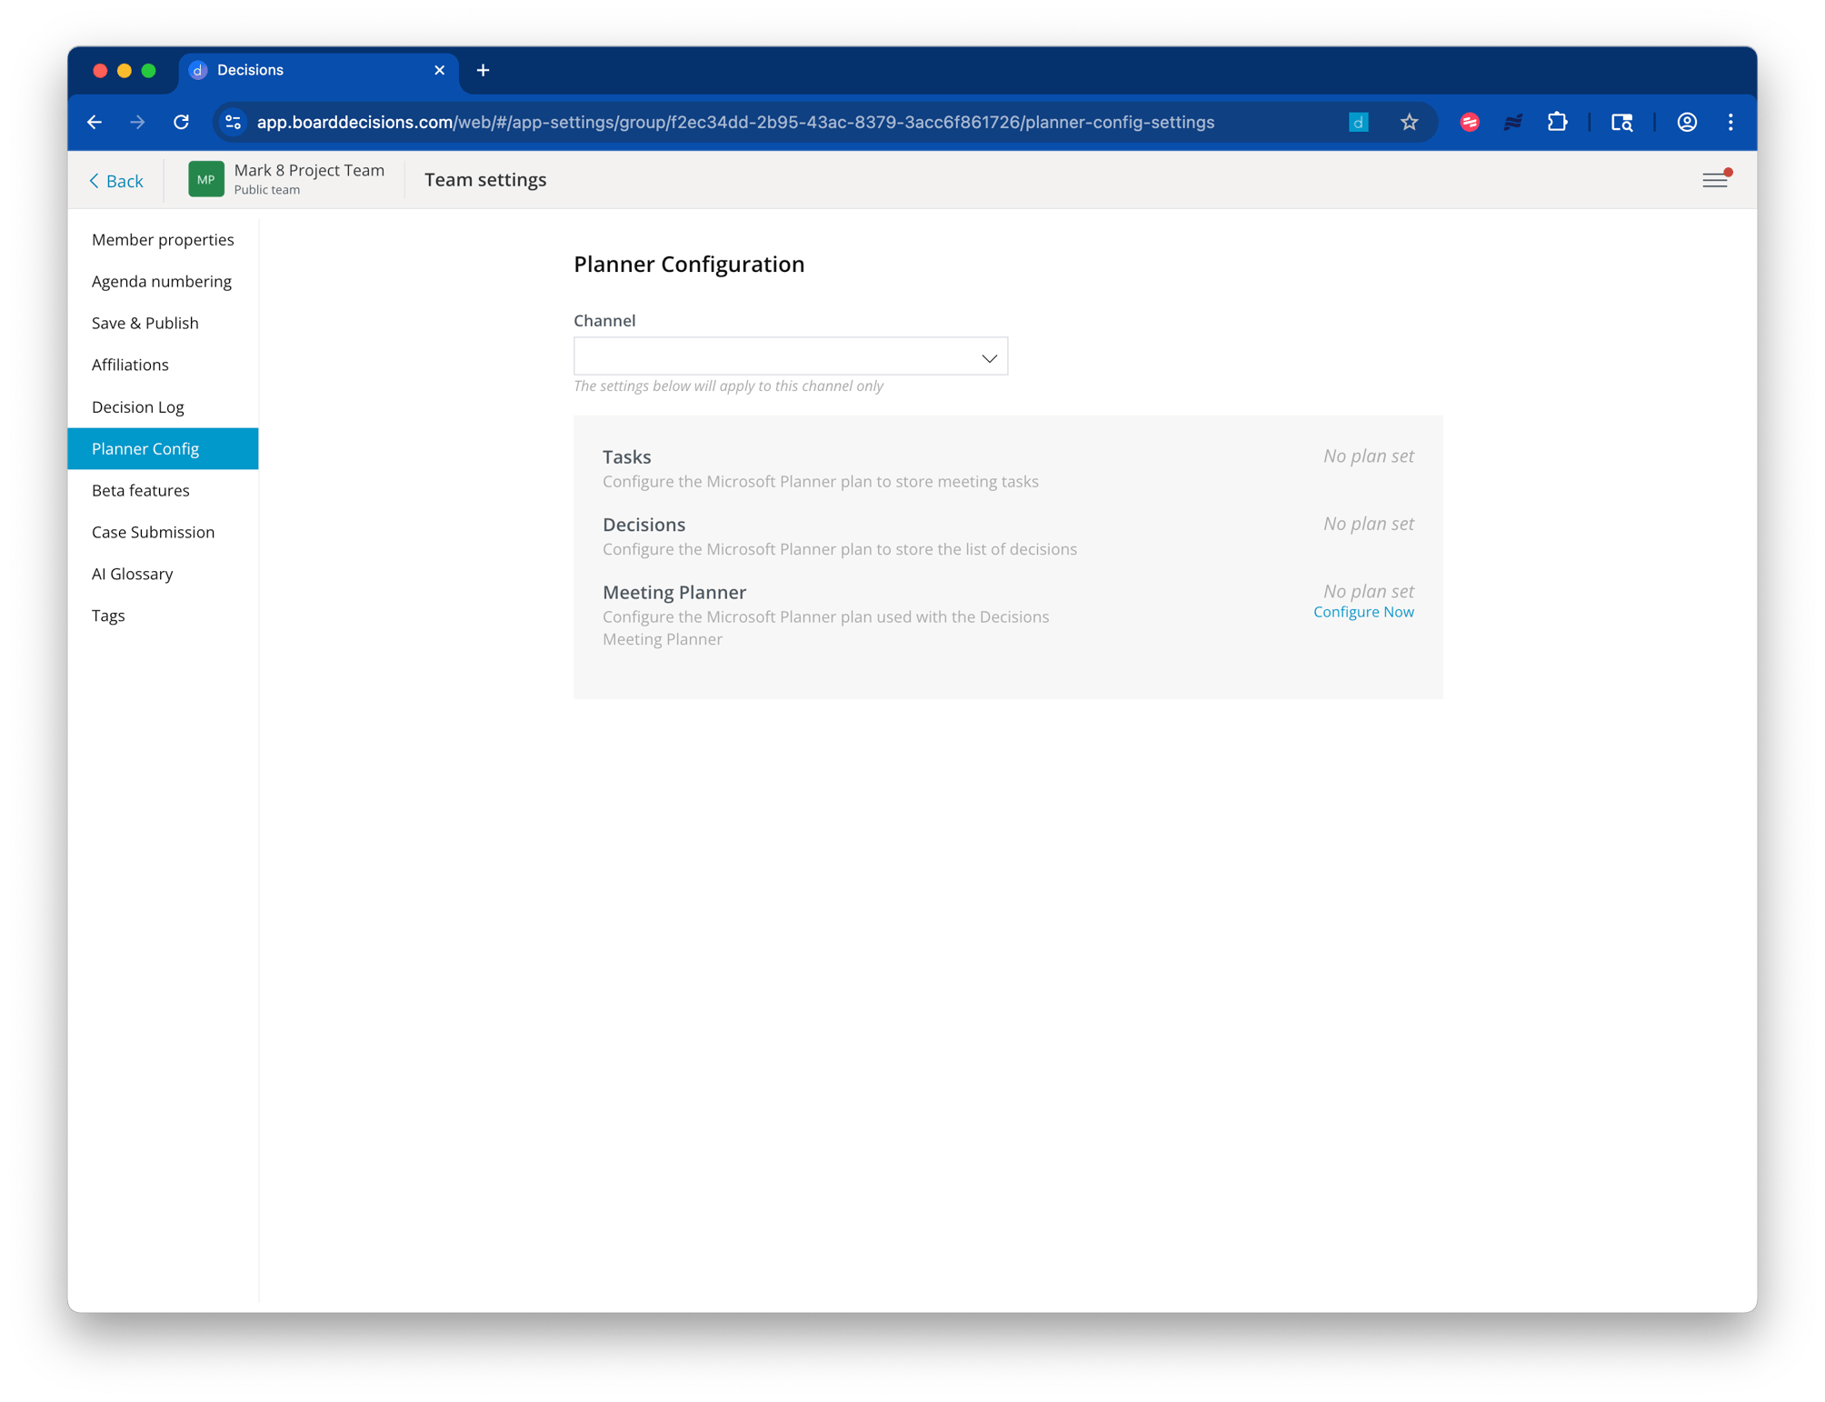Open Chrome three-dot menu

pos(1730,122)
